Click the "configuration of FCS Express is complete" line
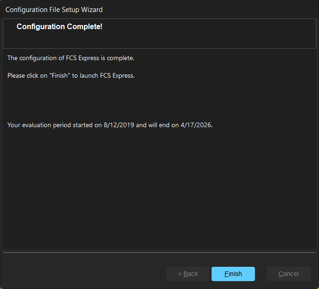Screen dimensions: 319x289 click(71, 58)
